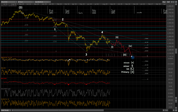Viewport: 178px width, 112px height.
Task: Click the horizontal scrollbar right arrow
Action: (x=163, y=110)
